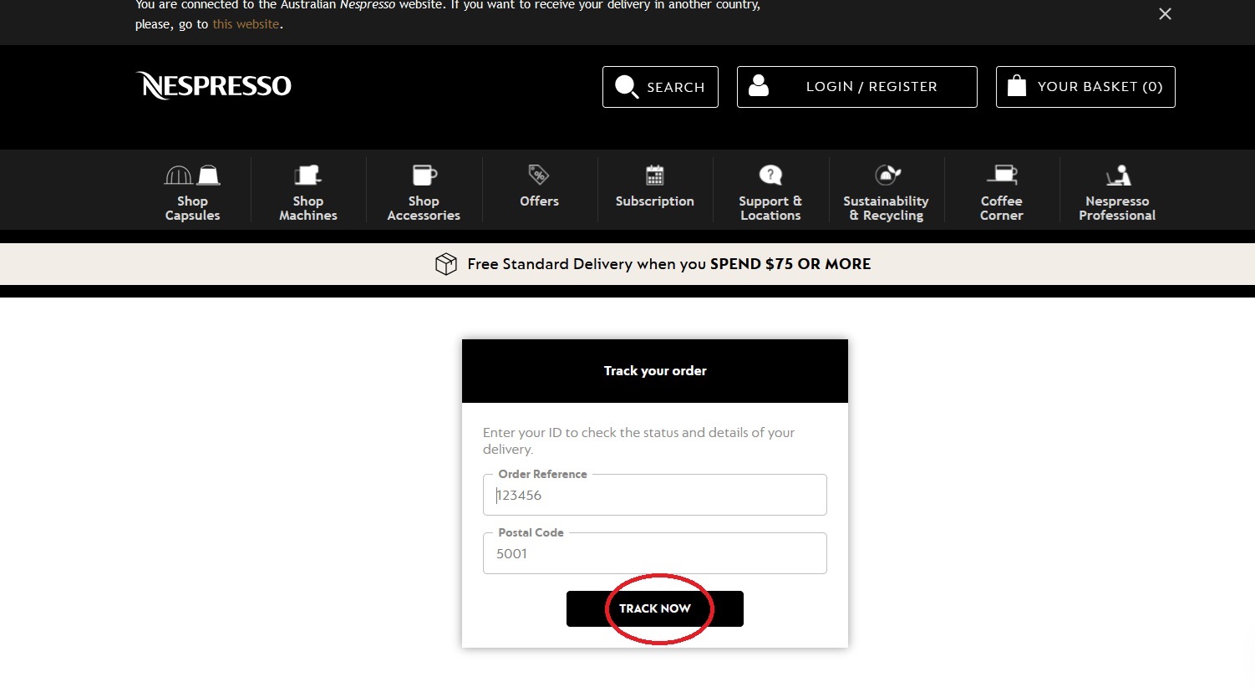Open Shop Machines menu icon
Viewport: 1255px width, 697px height.
[x=307, y=176]
